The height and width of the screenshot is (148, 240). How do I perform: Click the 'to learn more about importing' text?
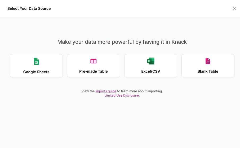[140, 91]
